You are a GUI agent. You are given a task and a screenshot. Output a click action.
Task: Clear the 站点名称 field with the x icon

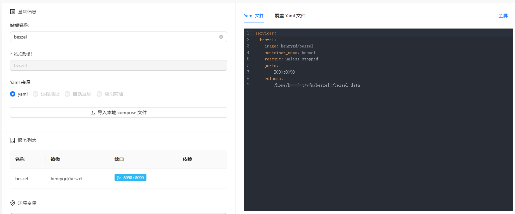point(221,37)
